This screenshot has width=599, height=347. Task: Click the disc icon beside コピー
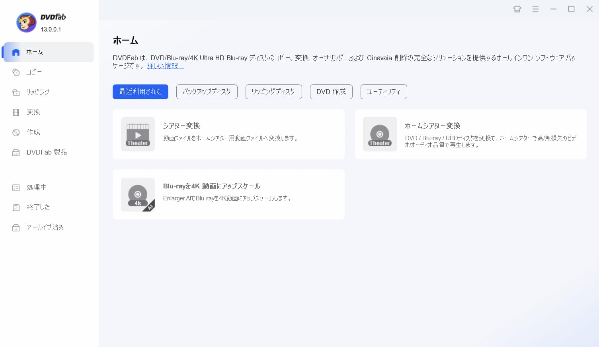(x=16, y=72)
